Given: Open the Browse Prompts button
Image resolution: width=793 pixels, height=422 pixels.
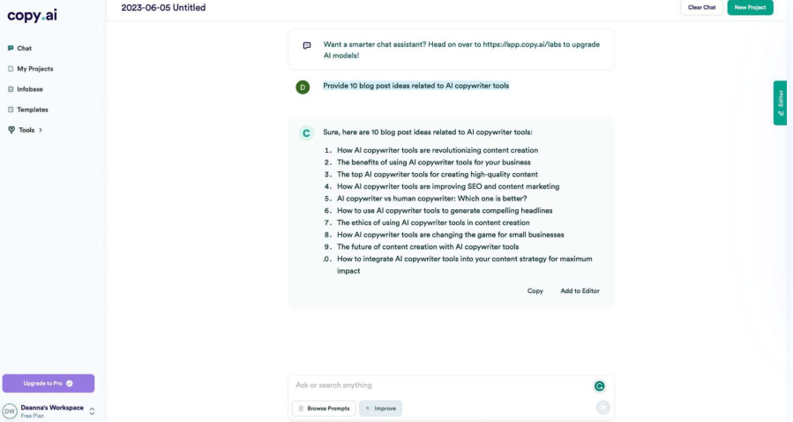Looking at the screenshot, I should click(x=324, y=408).
